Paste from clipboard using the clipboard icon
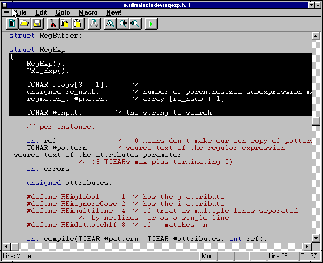 (78, 24)
